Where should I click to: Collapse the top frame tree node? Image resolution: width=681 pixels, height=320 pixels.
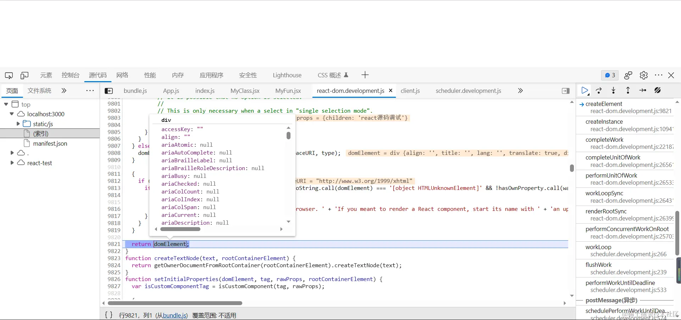pos(6,104)
